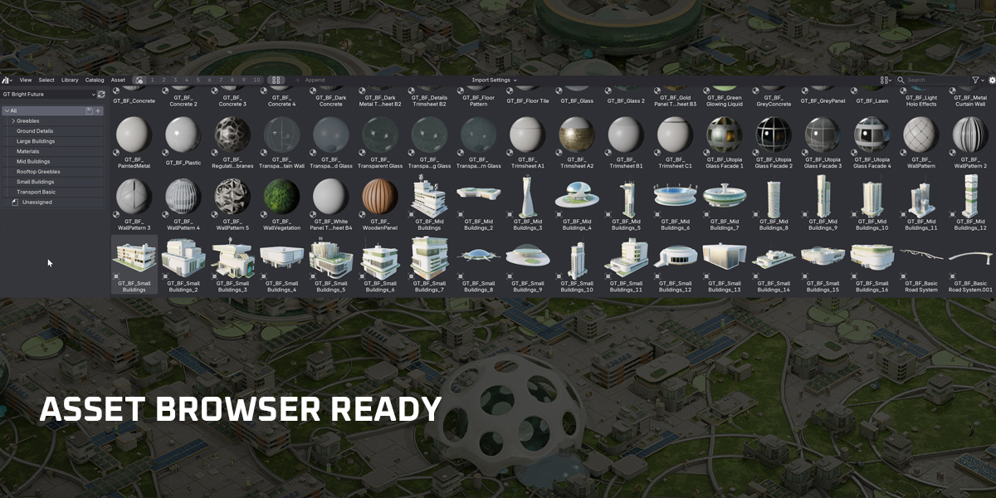Image resolution: width=996 pixels, height=498 pixels.
Task: Open the Select menu
Action: point(46,80)
